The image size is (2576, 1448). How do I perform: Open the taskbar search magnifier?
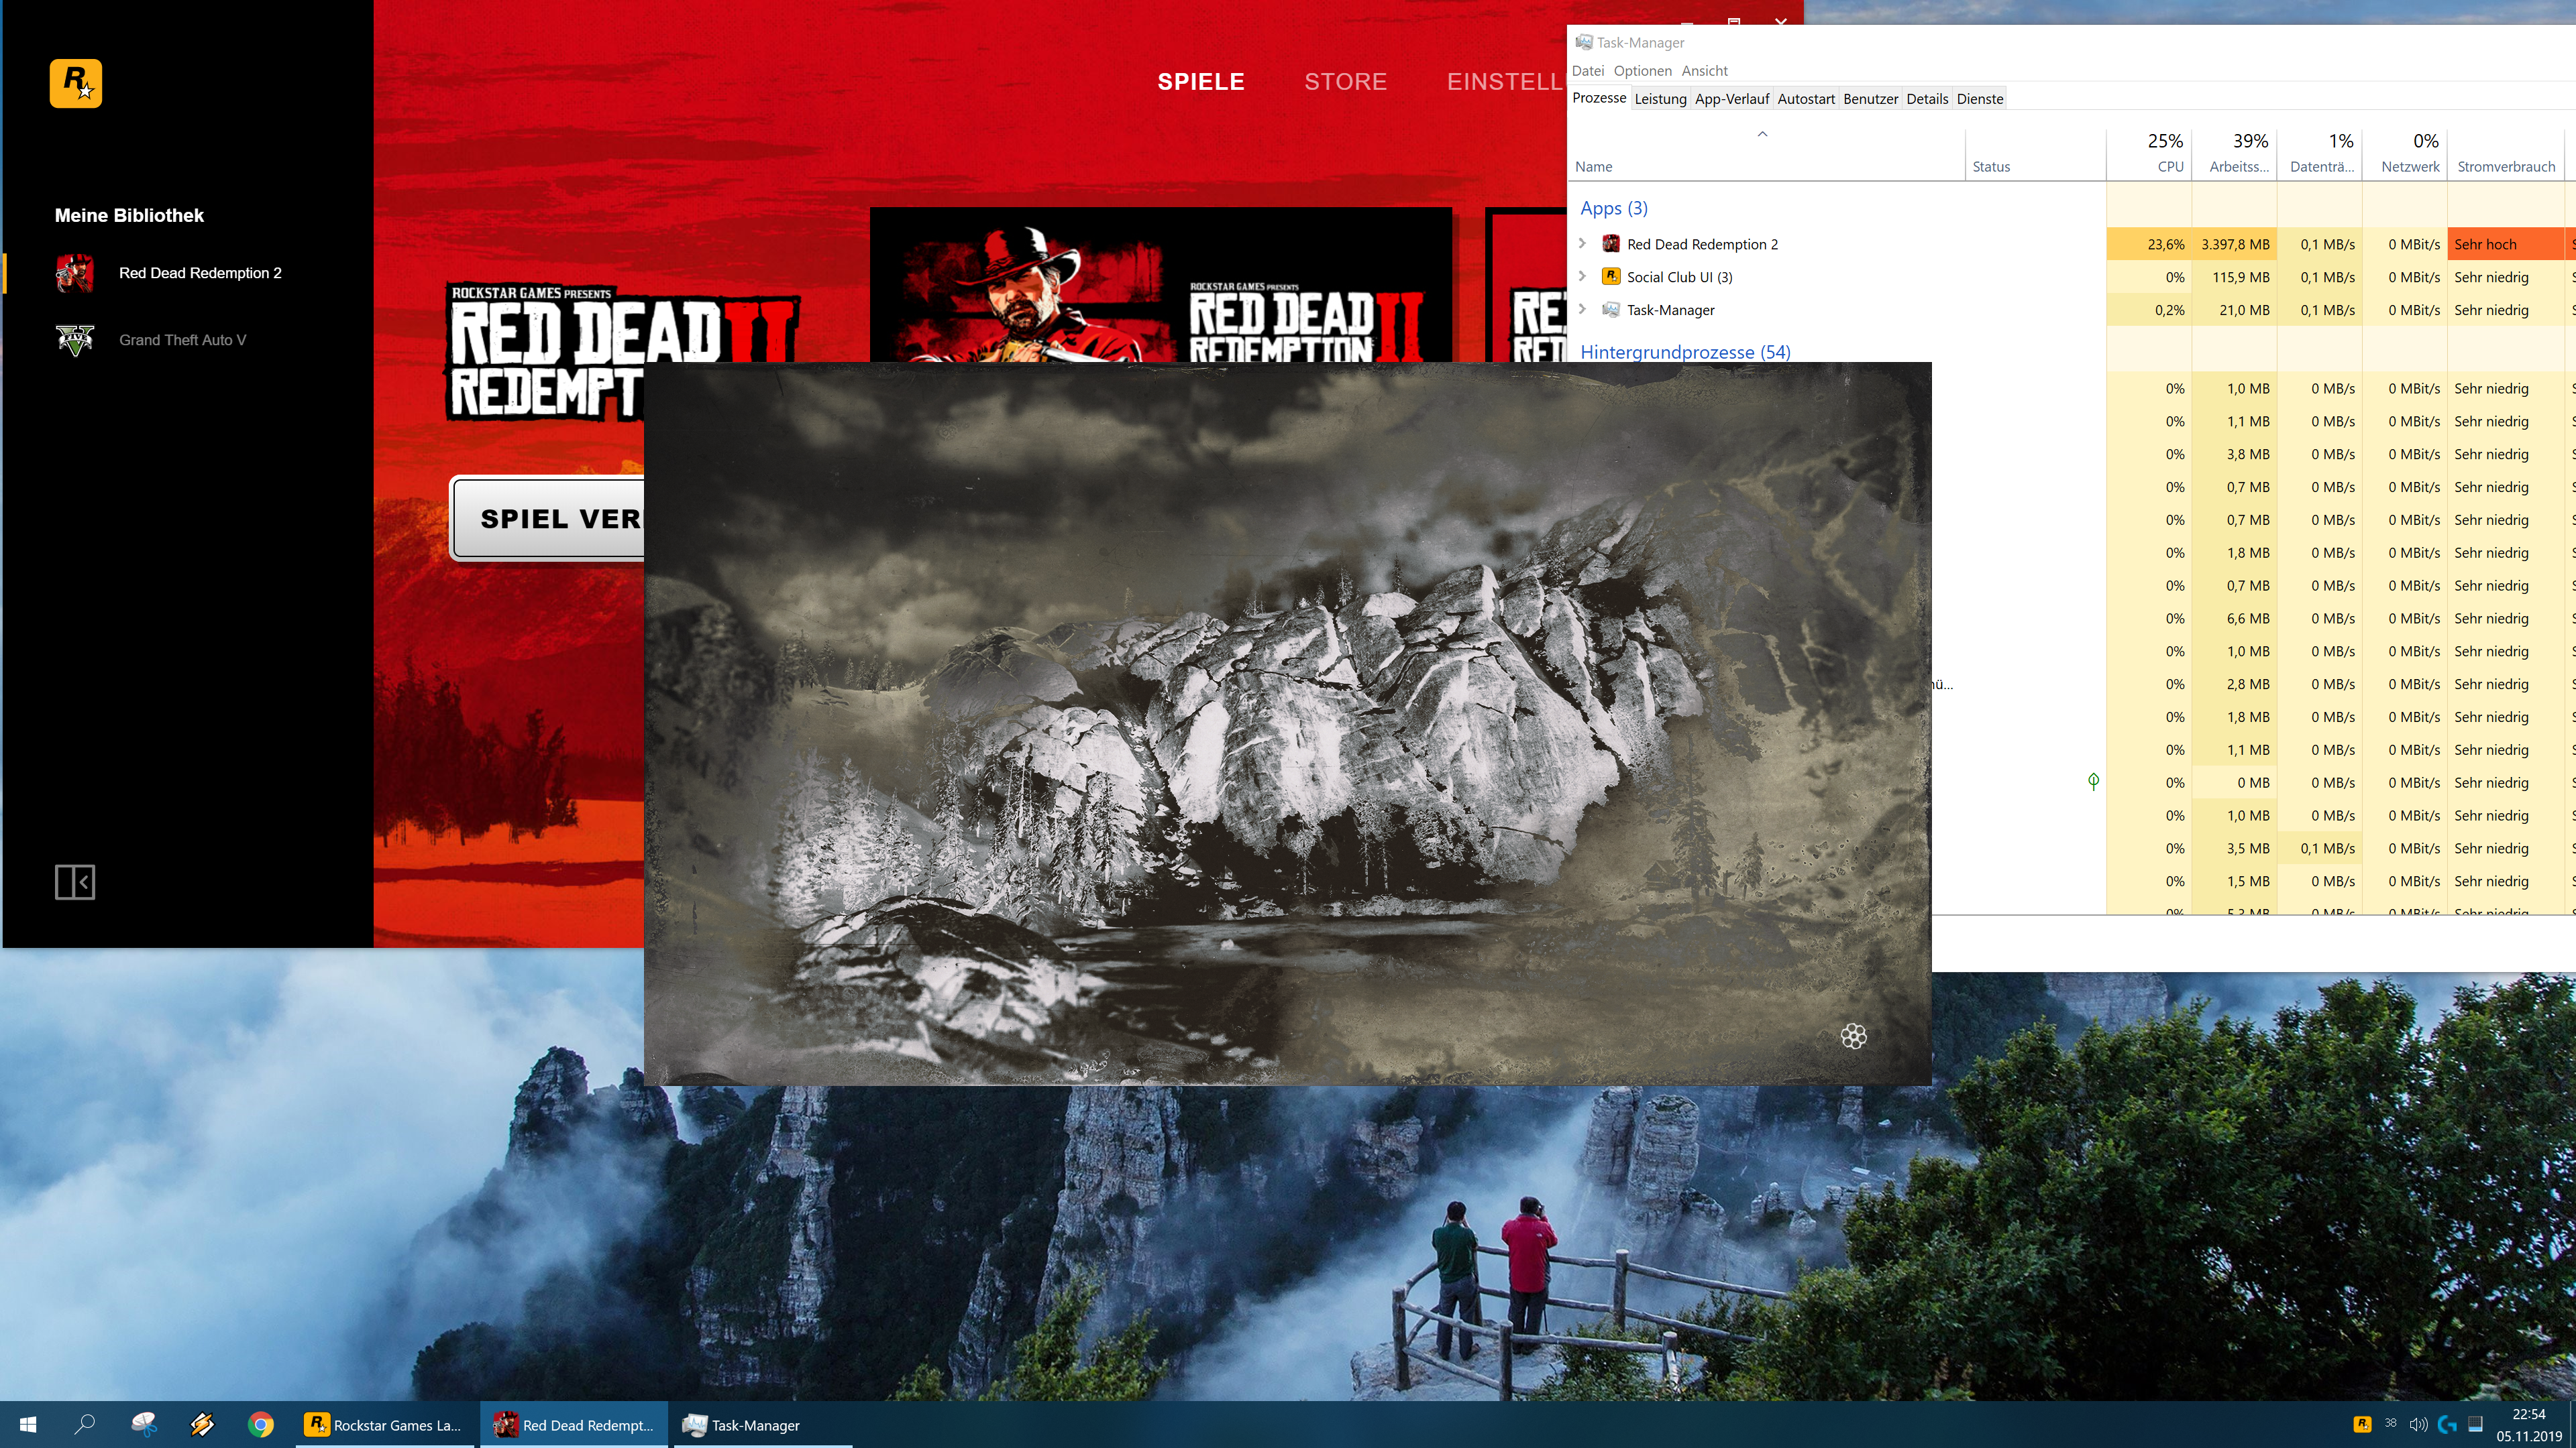click(85, 1424)
